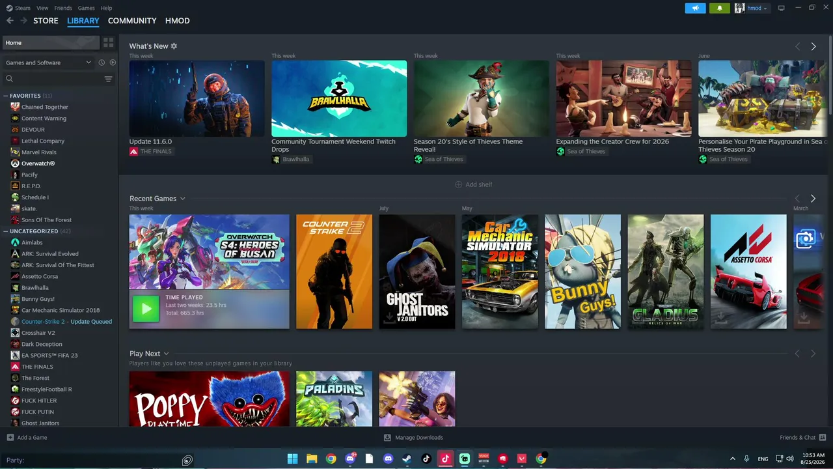
Task: Select Counter-Strike 2 - Update Queued entry
Action: (x=66, y=322)
